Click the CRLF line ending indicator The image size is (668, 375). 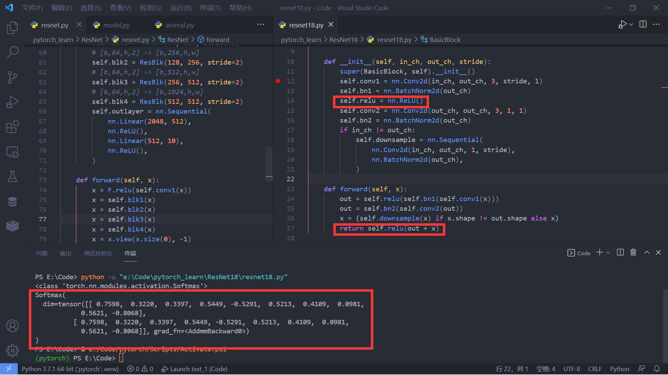595,369
